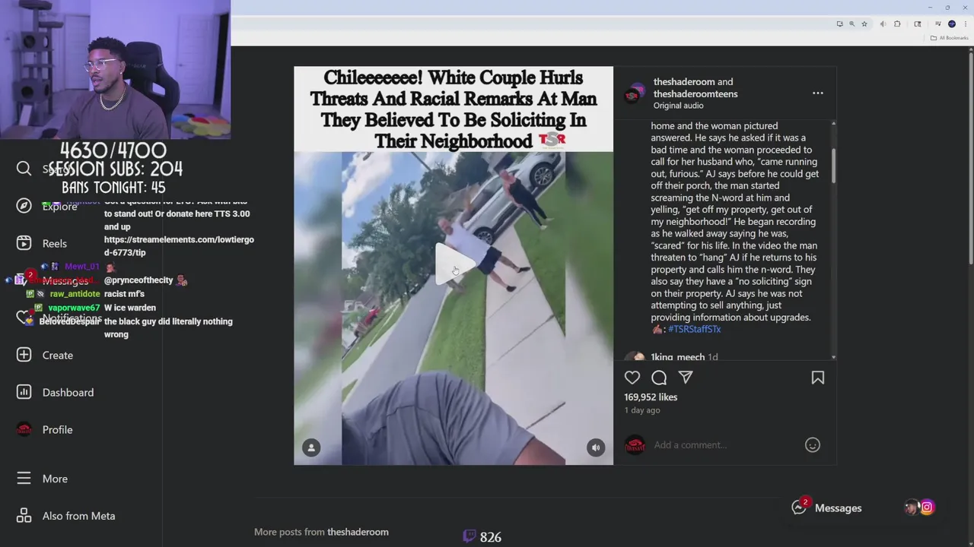Open Chrome zoom magnifier icon

[851, 24]
